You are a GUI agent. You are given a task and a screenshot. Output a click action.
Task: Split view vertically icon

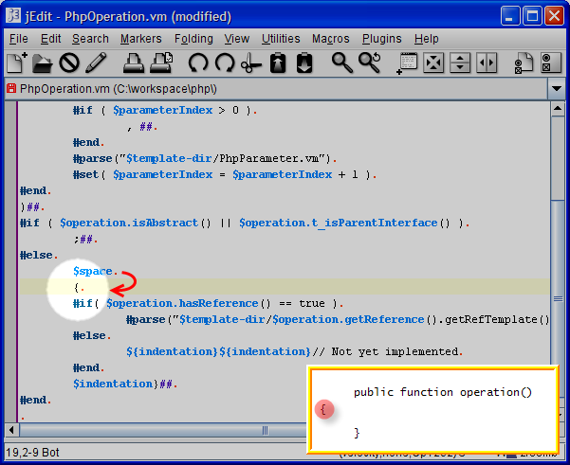pos(487,63)
